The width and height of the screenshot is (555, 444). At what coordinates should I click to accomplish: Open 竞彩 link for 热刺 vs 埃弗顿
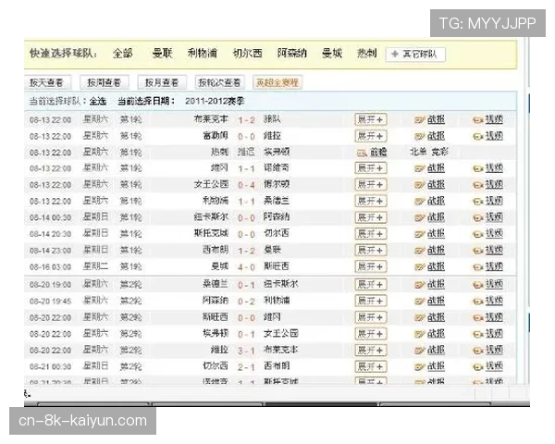440,153
